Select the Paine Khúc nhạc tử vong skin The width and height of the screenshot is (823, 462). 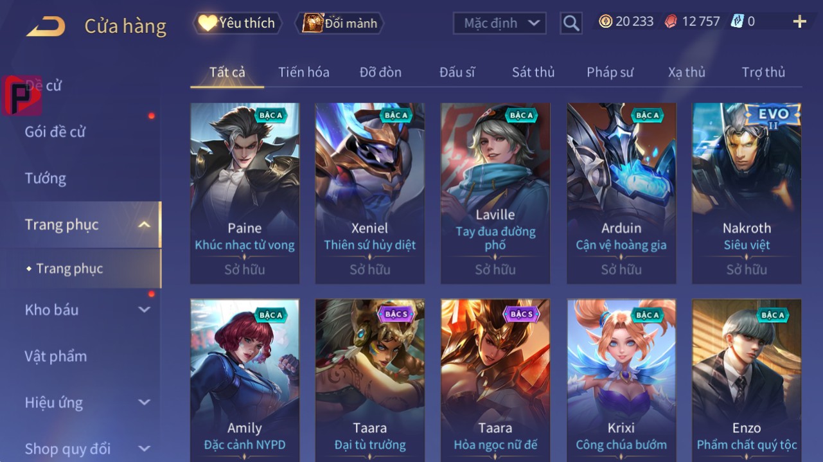pyautogui.click(x=245, y=193)
